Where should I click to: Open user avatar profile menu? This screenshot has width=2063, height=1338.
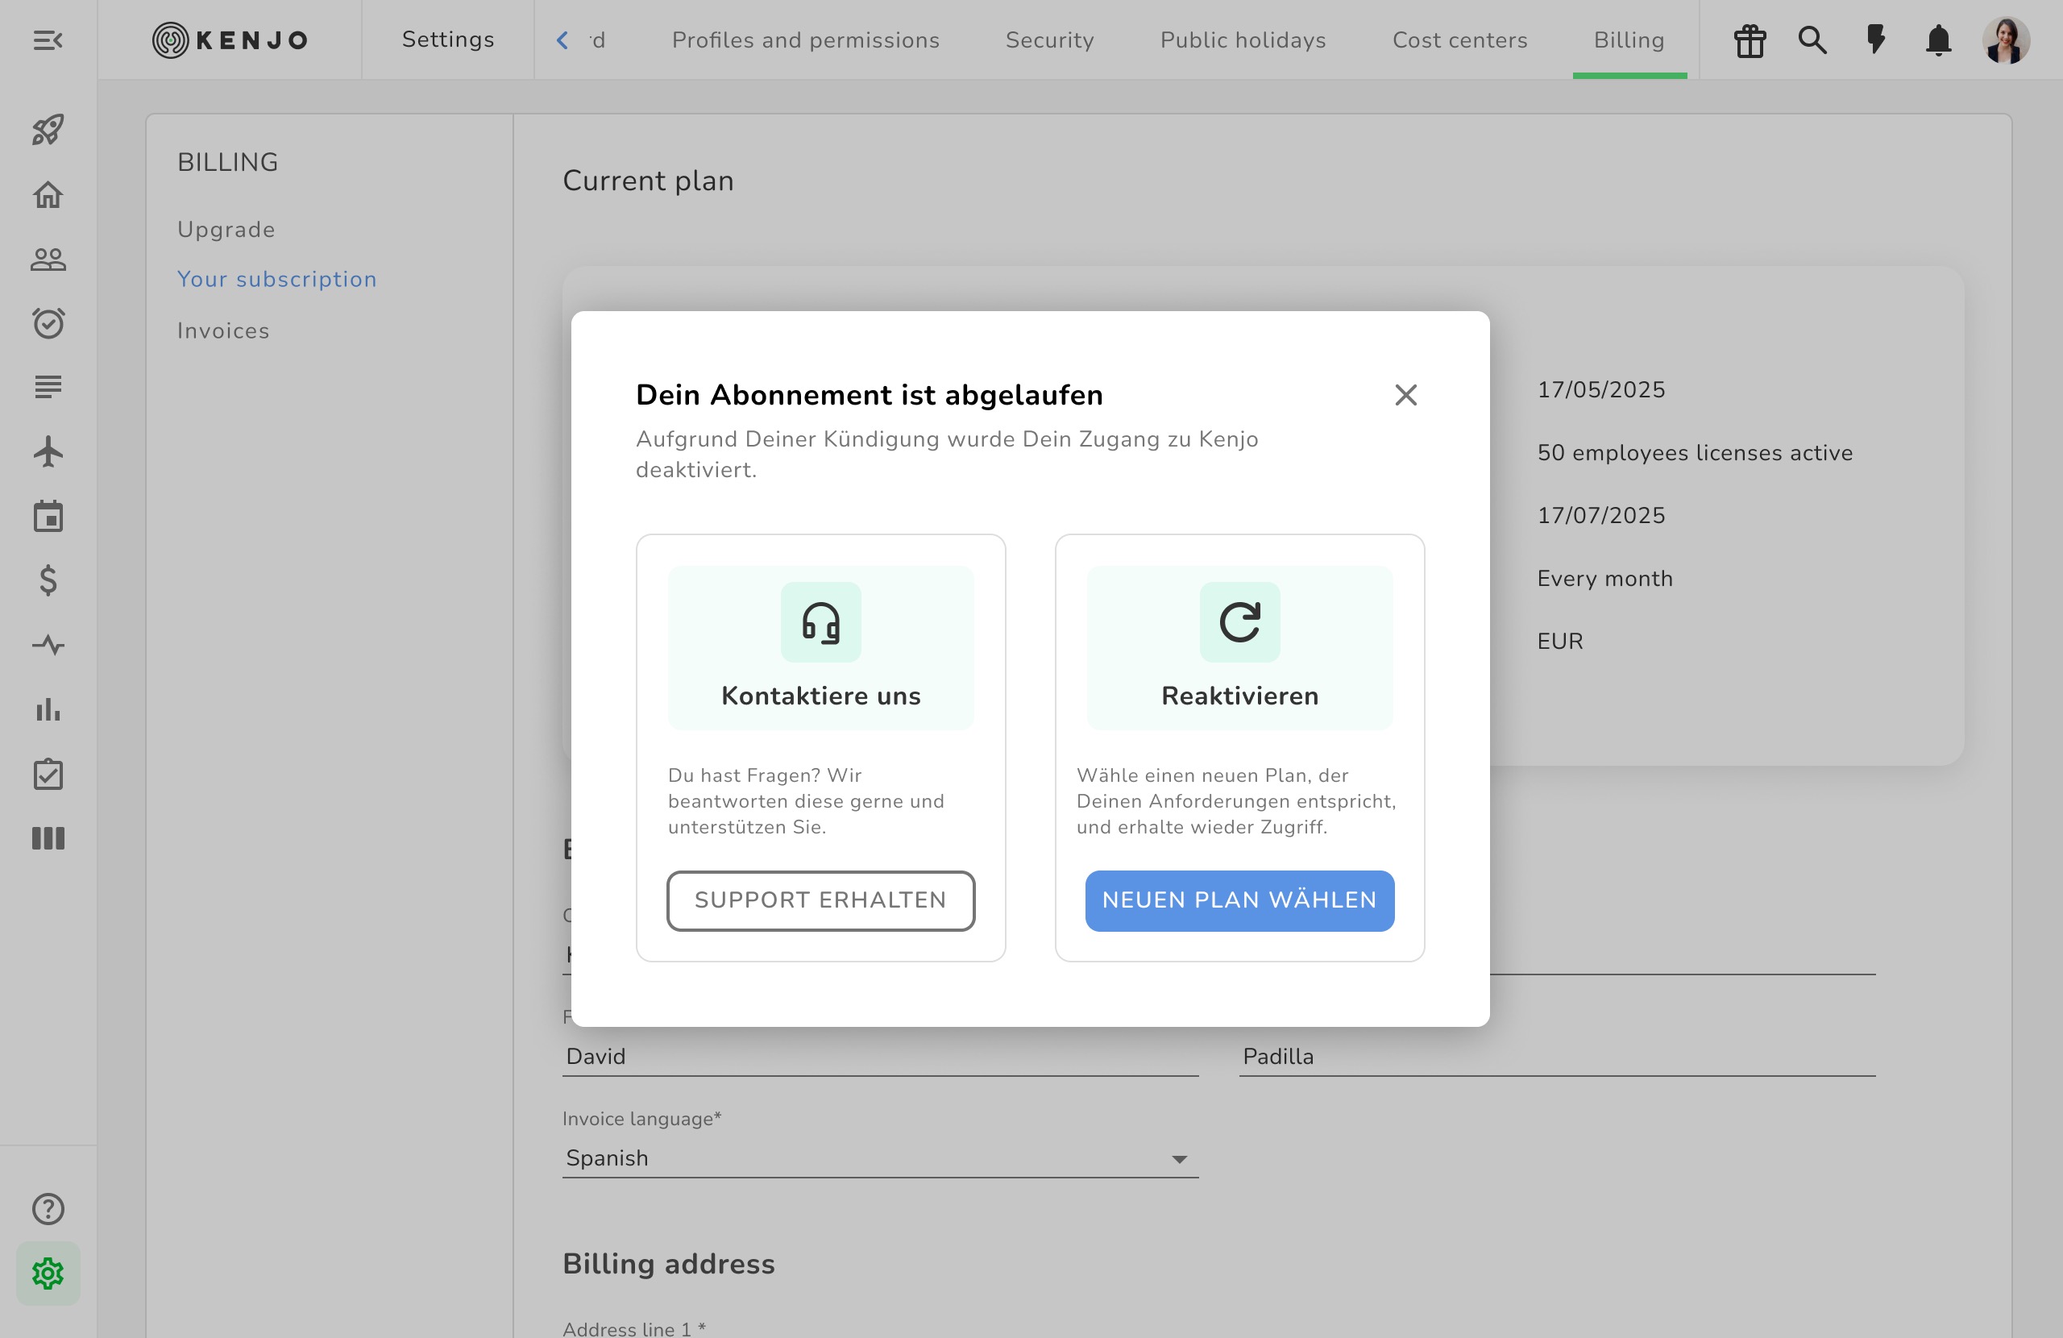pos(2005,39)
